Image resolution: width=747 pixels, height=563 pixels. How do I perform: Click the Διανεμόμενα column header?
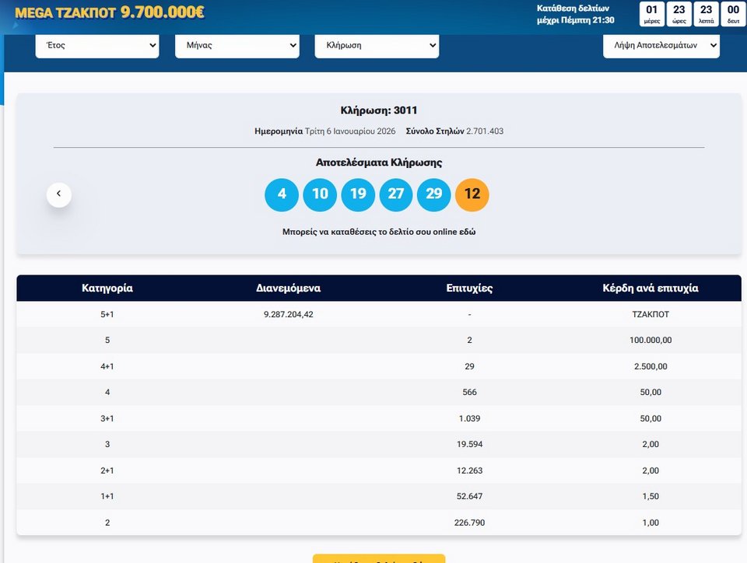[289, 288]
